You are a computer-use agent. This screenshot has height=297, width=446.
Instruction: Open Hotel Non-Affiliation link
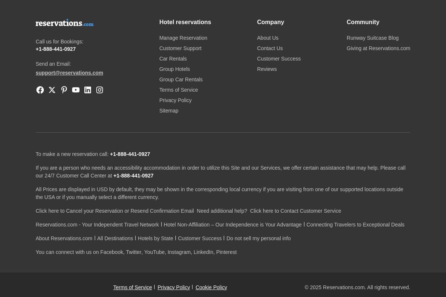[x=233, y=225]
